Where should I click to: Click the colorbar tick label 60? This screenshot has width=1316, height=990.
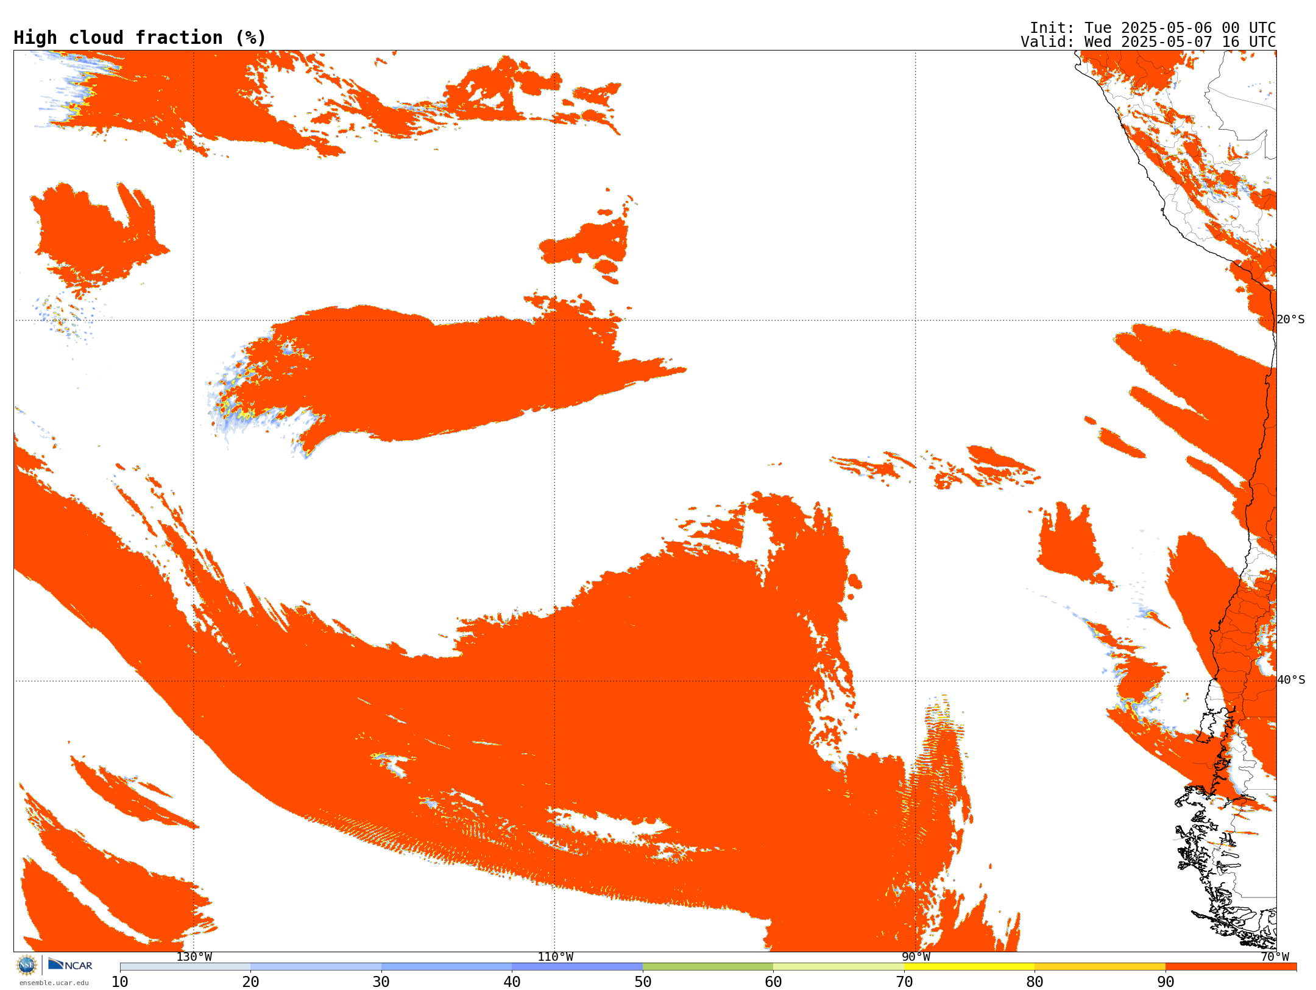click(x=773, y=982)
